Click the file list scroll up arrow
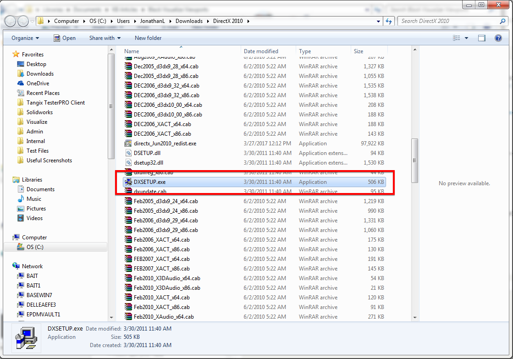 (415, 50)
